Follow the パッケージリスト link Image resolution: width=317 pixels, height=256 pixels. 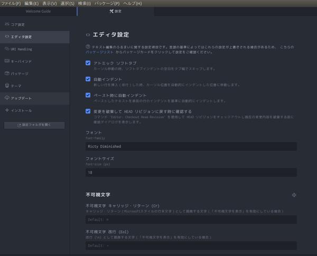coord(99,52)
